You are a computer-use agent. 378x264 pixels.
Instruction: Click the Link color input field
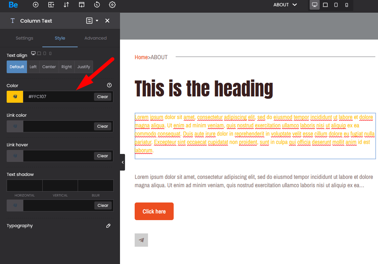click(58, 126)
